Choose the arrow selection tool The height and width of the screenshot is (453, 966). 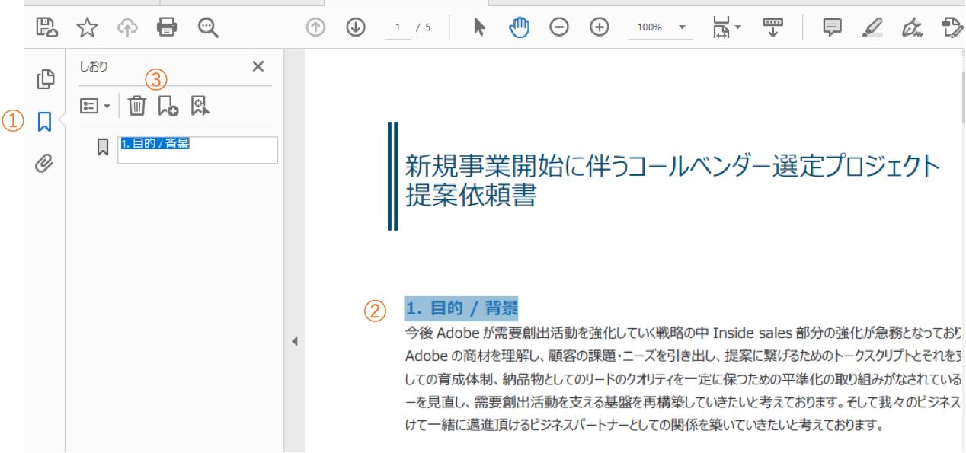[479, 27]
